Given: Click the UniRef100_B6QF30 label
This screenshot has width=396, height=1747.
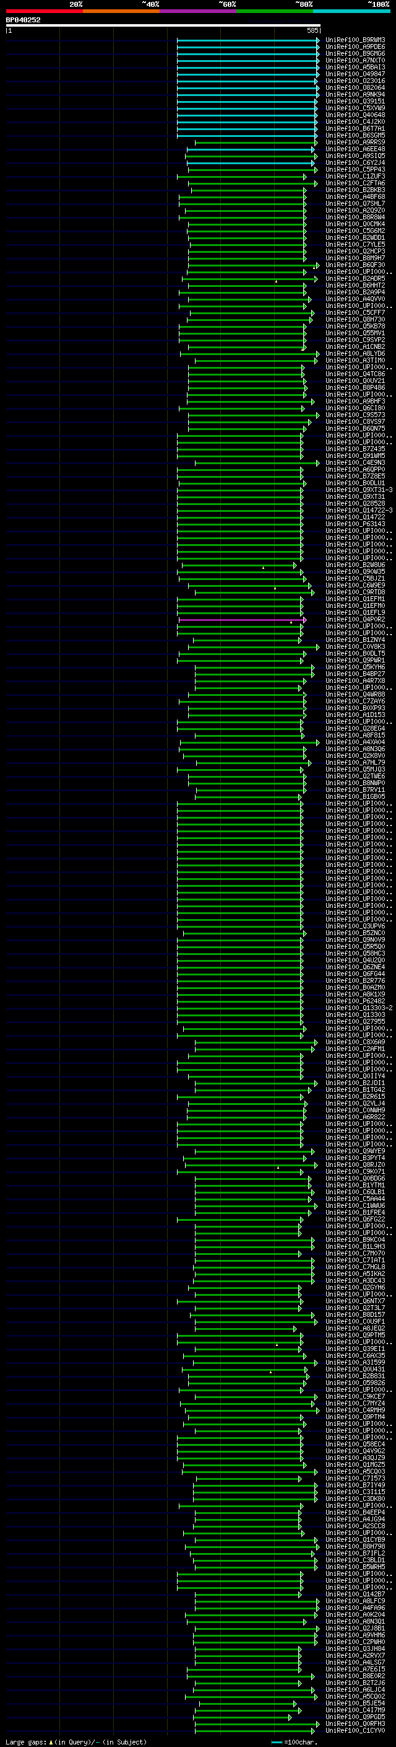Looking at the screenshot, I should tap(355, 265).
